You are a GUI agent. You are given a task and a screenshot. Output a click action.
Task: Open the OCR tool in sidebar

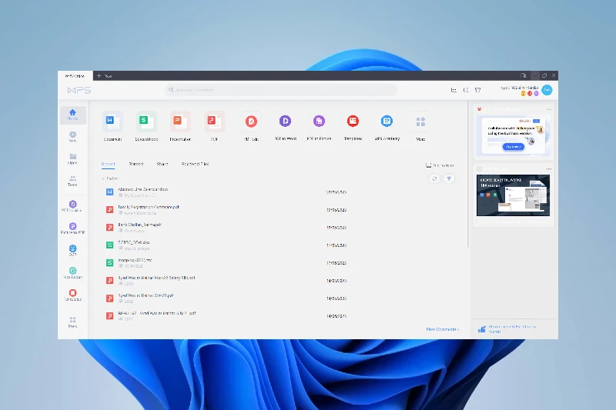[72, 250]
